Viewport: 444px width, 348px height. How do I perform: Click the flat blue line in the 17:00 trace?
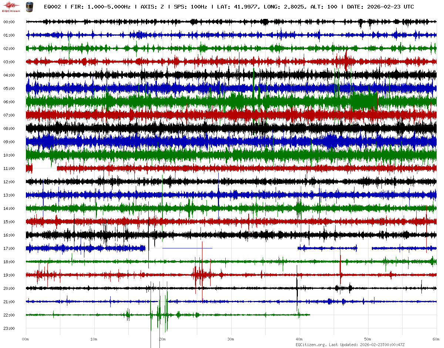187,248
